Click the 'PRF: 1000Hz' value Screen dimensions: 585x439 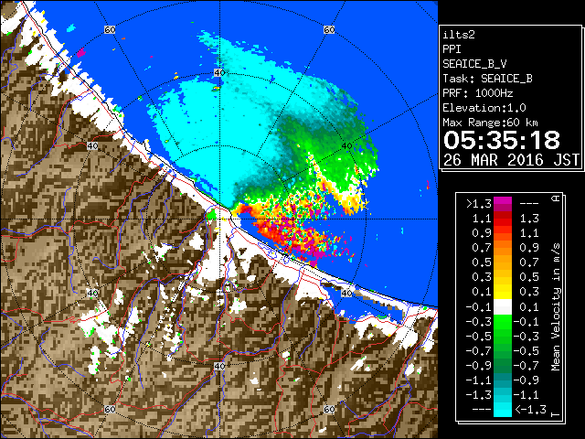click(478, 93)
